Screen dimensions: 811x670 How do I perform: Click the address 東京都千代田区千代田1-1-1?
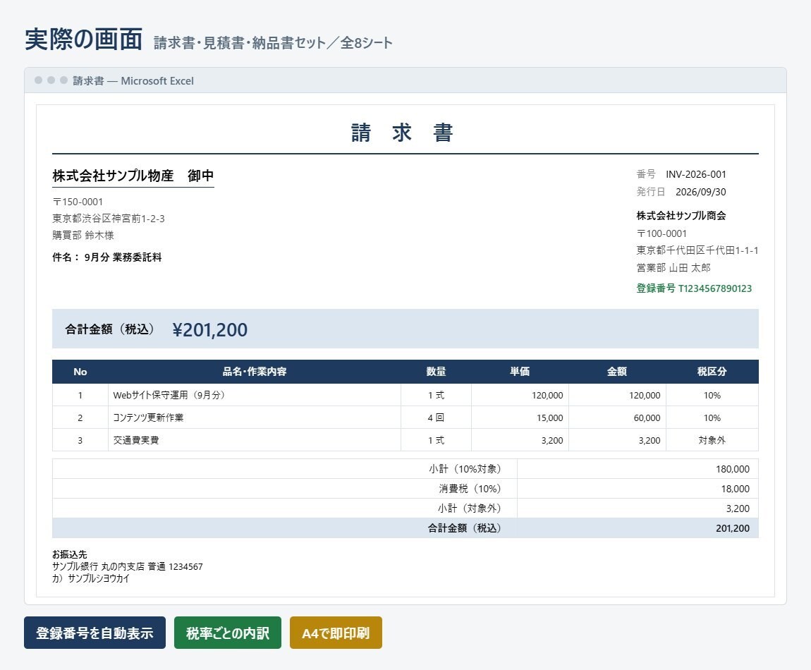click(697, 250)
